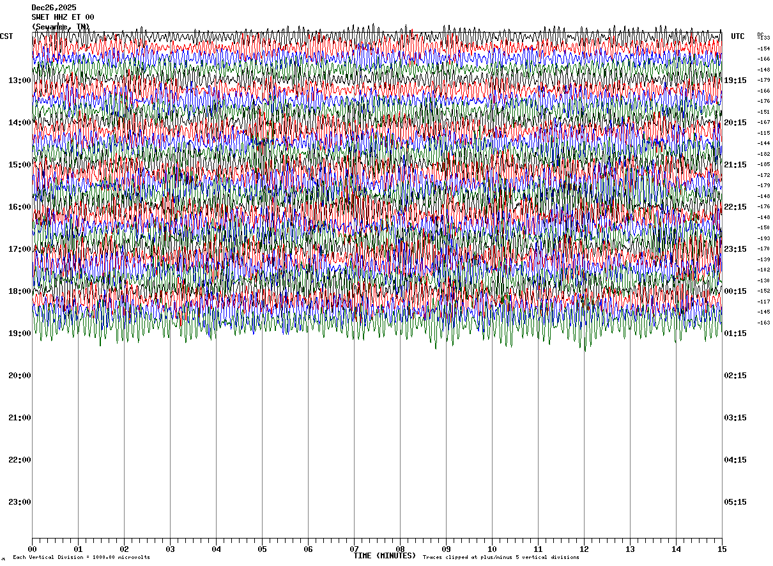Click minute tick label 12
The image size is (773, 566).
(584, 549)
